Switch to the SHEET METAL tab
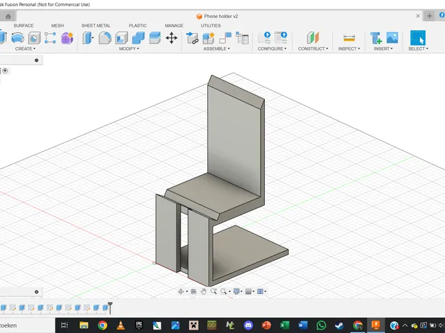Screen dimensions: 445x333 point(96,26)
